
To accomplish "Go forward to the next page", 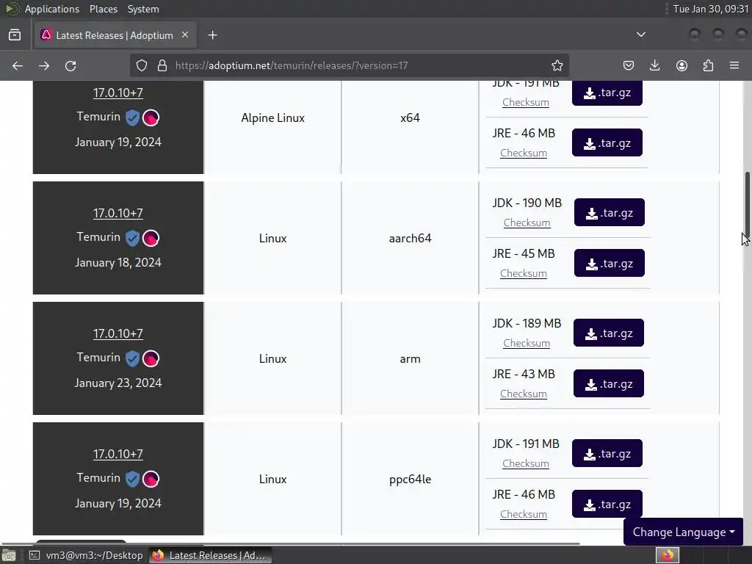I will pos(44,65).
